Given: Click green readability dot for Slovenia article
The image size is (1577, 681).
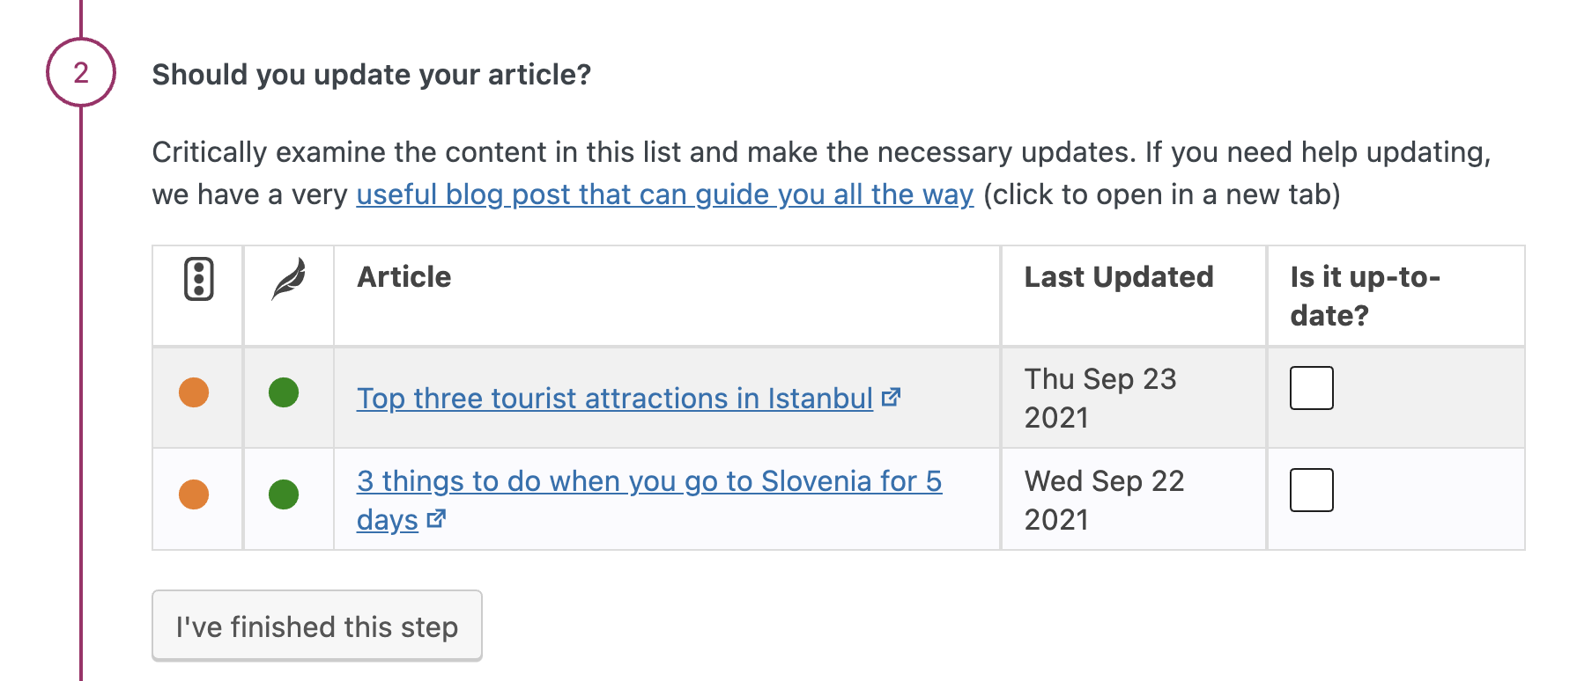Looking at the screenshot, I should click(284, 494).
